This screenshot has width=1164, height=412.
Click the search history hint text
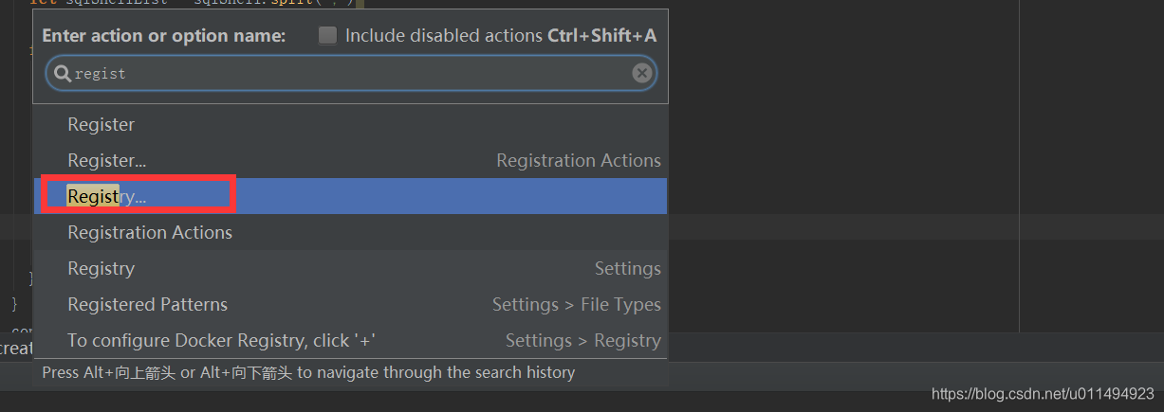pos(309,372)
